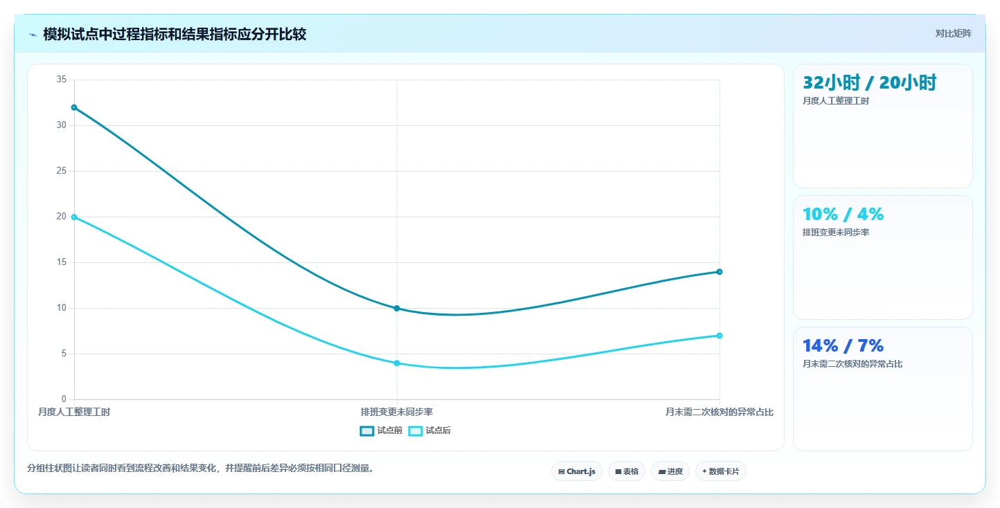Click the lightning icon beside the title
Screen dimensions: 1000x508
33,35
